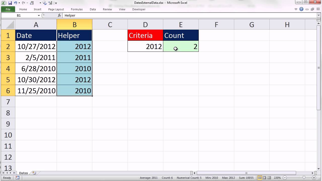
Task: Open the Data ribbon tab
Action: pyautogui.click(x=93, y=9)
